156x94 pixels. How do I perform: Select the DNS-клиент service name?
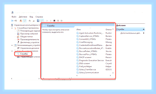(x=85, y=63)
